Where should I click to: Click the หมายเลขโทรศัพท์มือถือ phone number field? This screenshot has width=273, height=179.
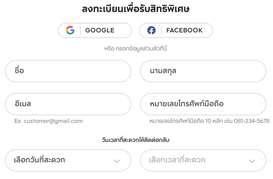(x=203, y=104)
